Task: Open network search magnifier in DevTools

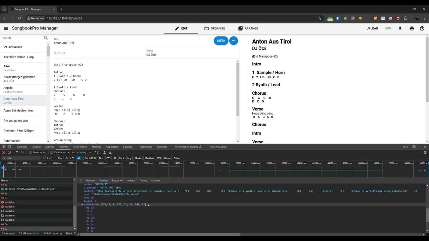Action: tap(23, 152)
